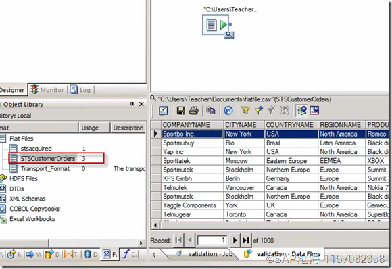Open the Data Flows tab with cylinder arrow
Viewport: 392px width, 269px height.
coord(52,255)
